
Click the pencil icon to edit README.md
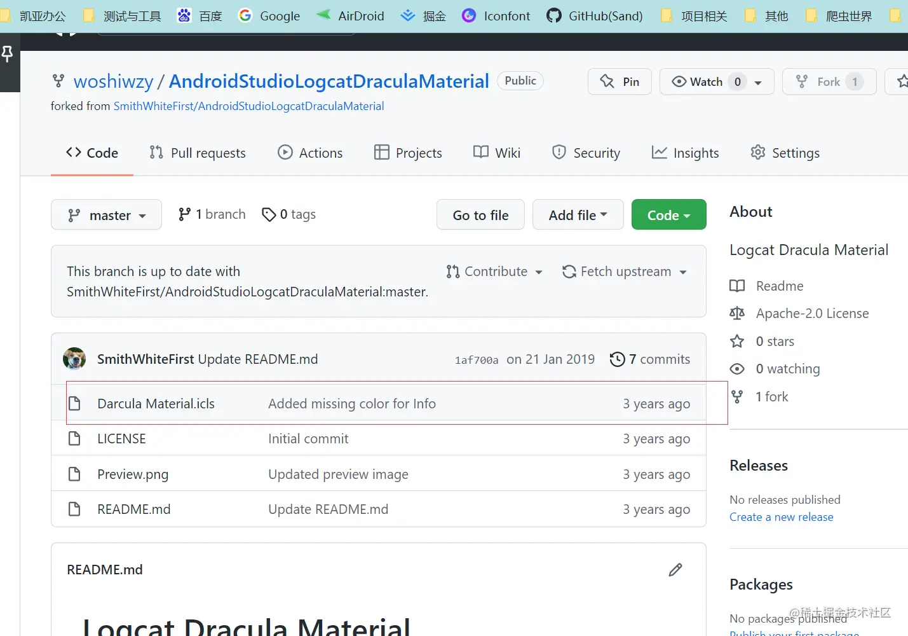(x=675, y=570)
